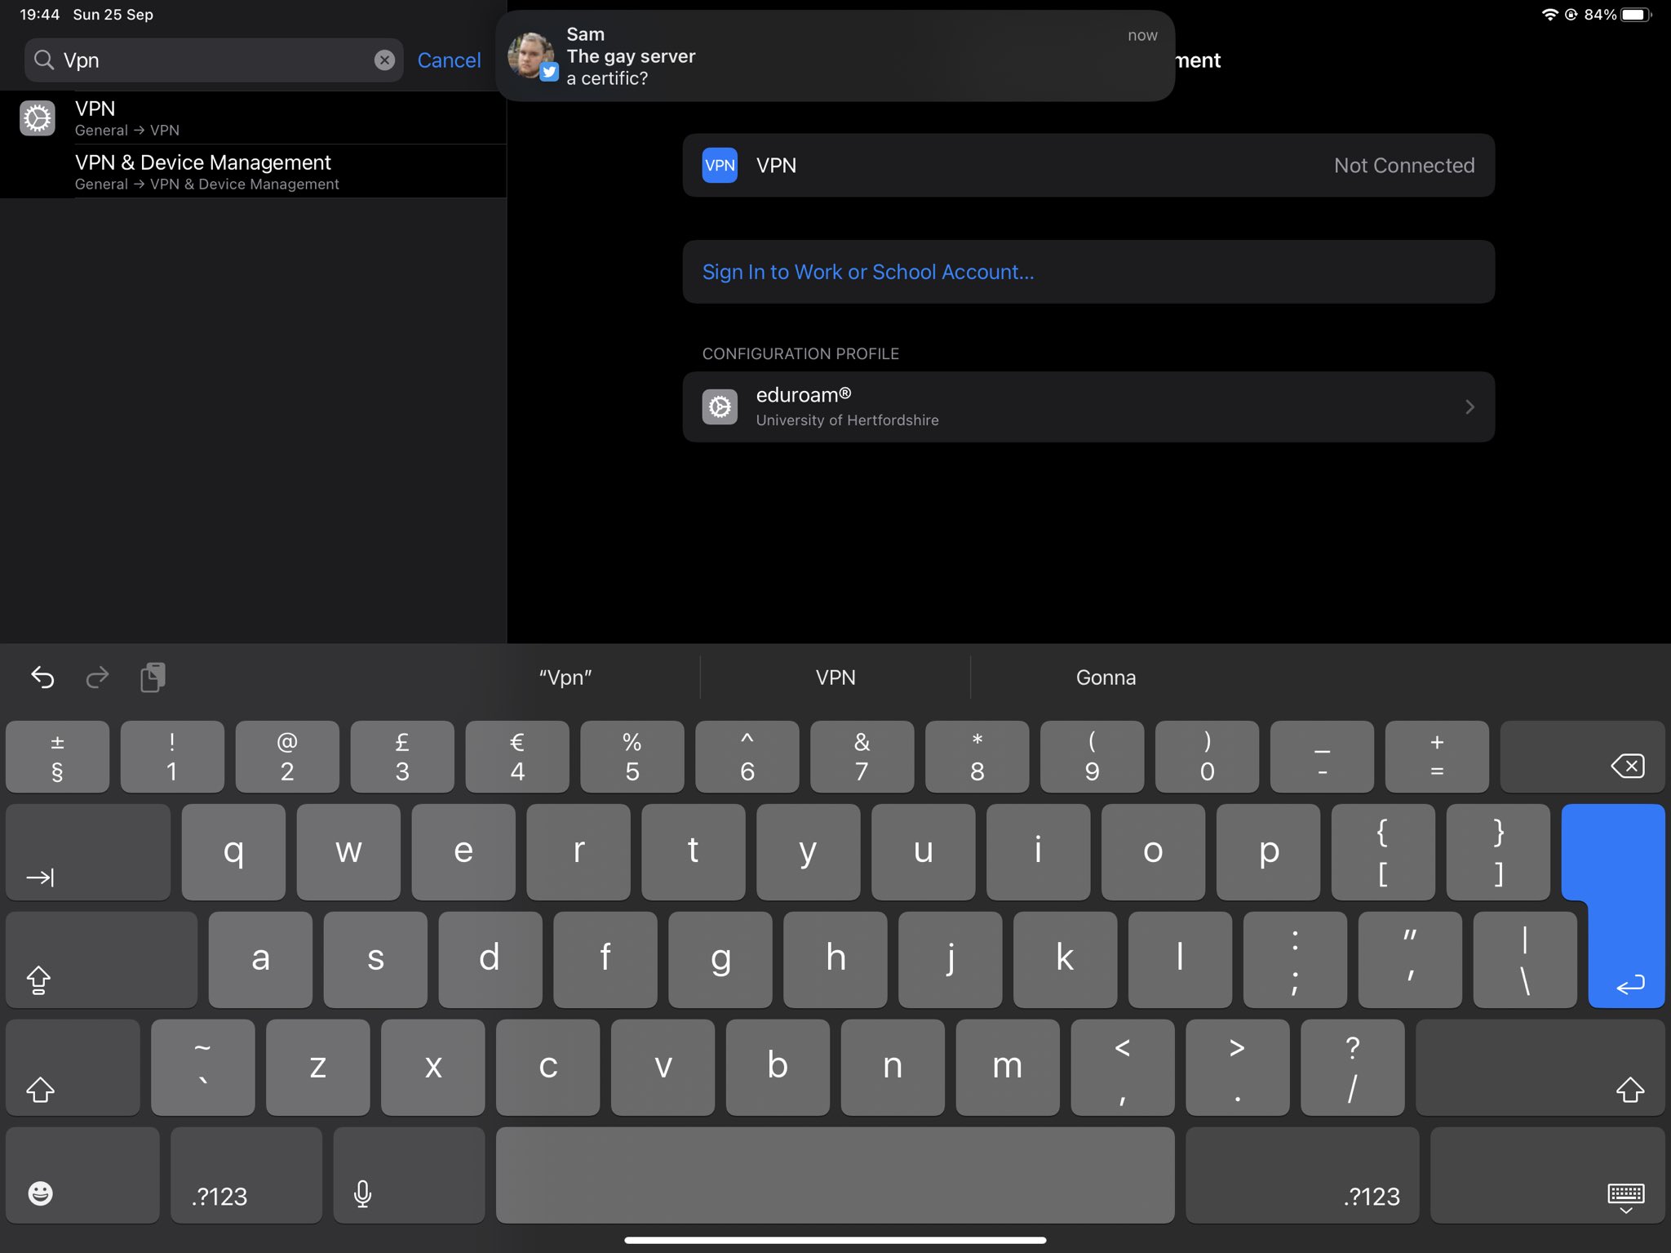Image resolution: width=1671 pixels, height=1253 pixels.
Task: Open the eduroam configuration profile
Action: [x=1088, y=407]
